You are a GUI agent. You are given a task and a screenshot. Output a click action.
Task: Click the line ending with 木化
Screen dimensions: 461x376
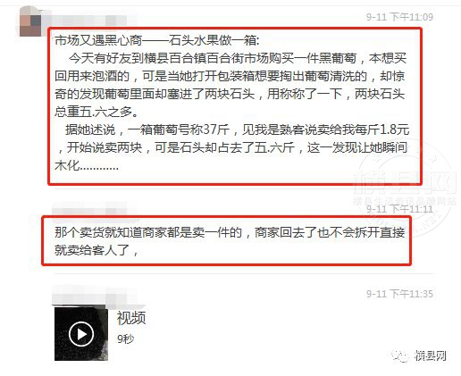pos(87,165)
